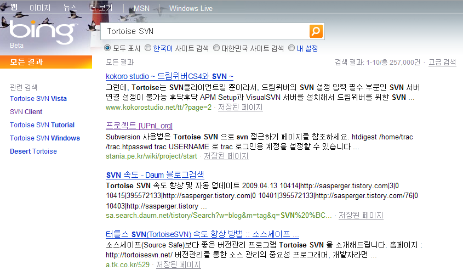463x276 pixels.
Task: Select the 모두 표시 radio option
Action: (107, 48)
